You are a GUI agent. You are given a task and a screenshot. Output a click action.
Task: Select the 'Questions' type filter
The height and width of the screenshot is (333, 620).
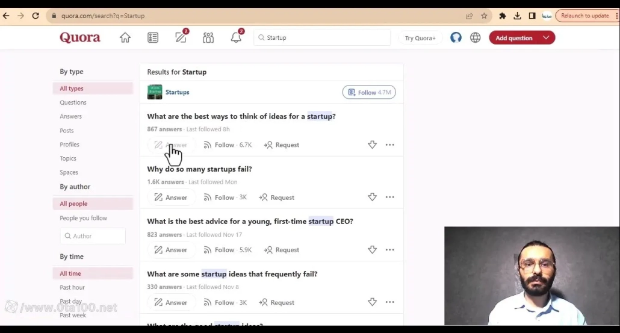(x=73, y=102)
